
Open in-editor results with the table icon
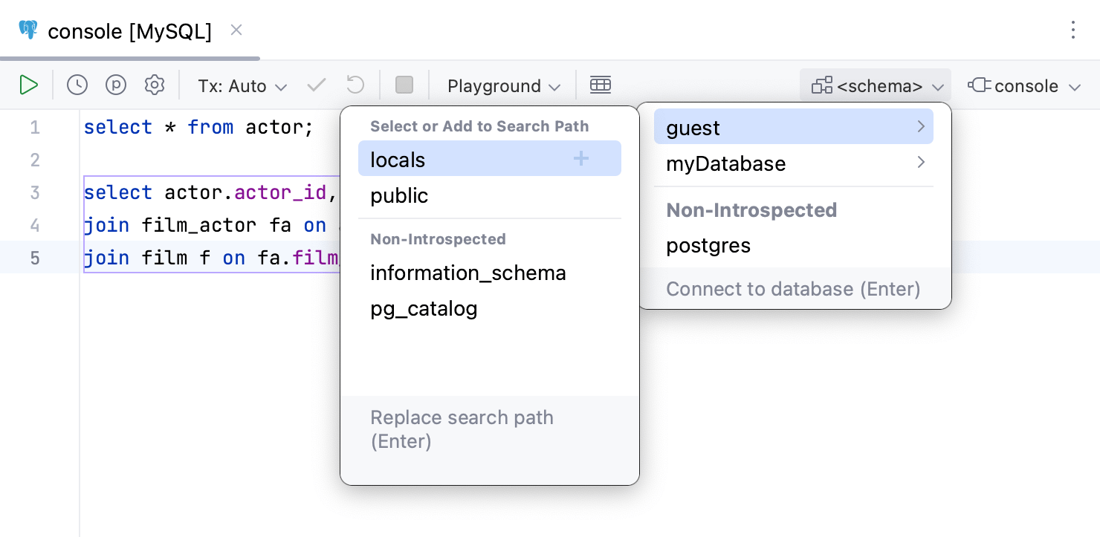(601, 85)
